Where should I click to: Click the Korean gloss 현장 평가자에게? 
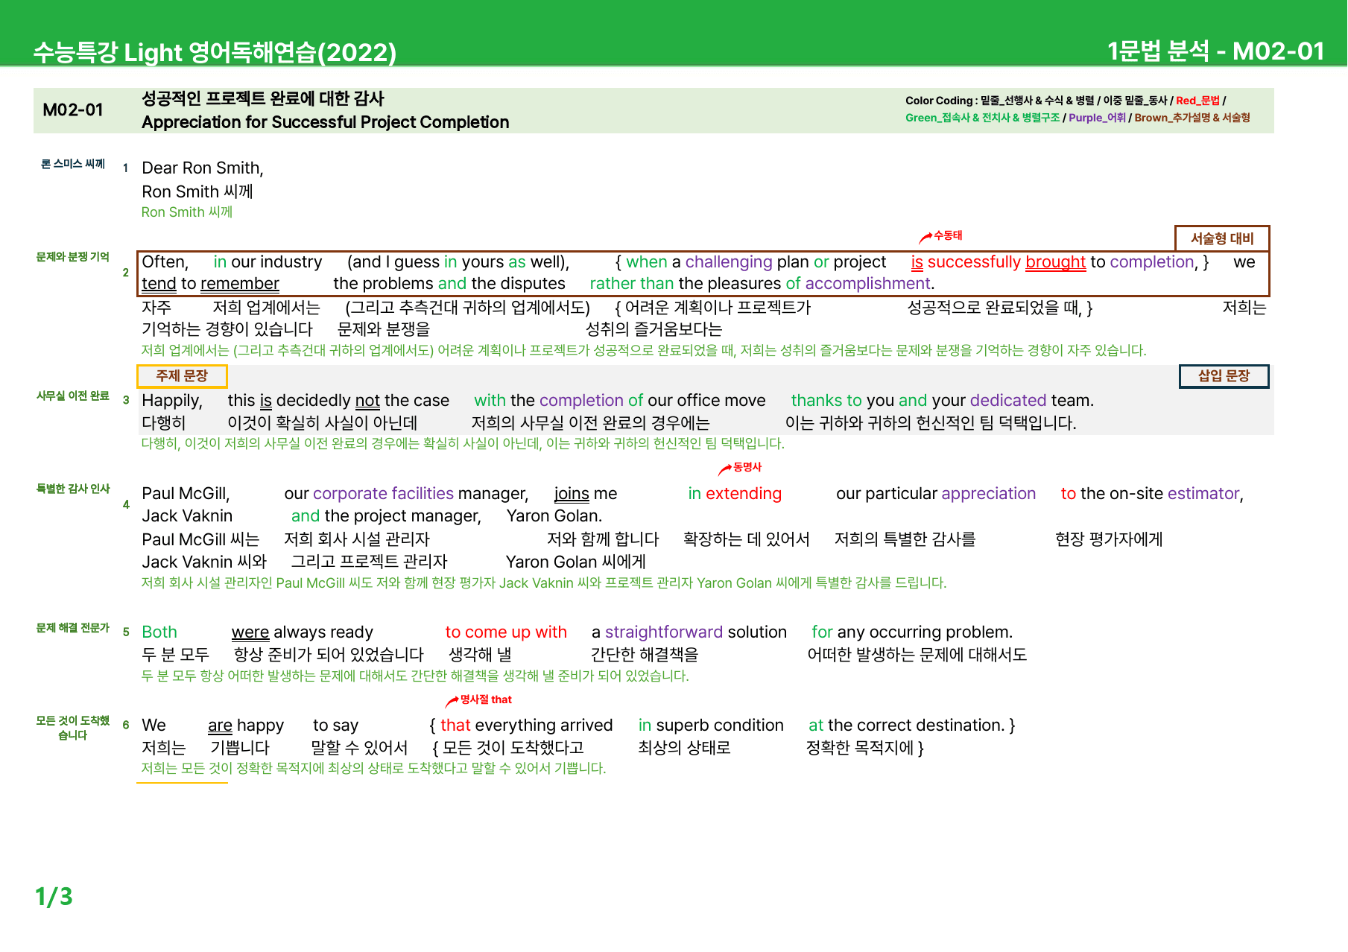pyautogui.click(x=1109, y=539)
